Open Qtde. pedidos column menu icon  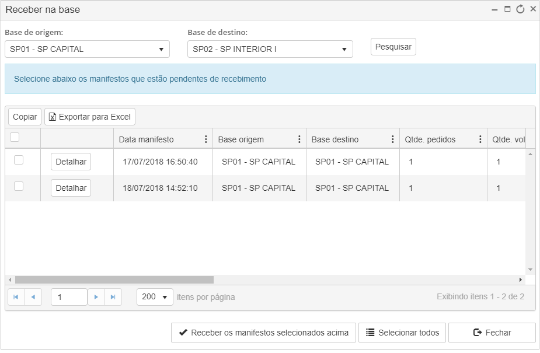(x=480, y=139)
